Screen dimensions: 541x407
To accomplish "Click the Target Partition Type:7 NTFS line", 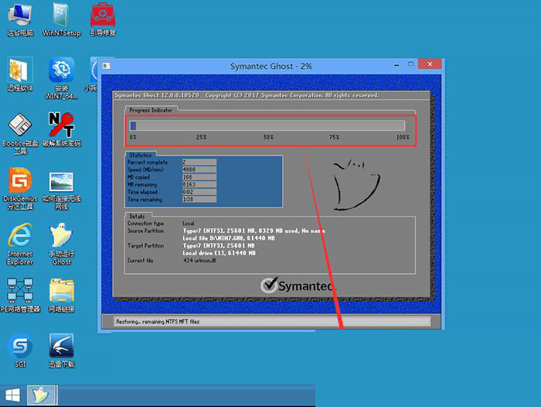I will [x=219, y=245].
